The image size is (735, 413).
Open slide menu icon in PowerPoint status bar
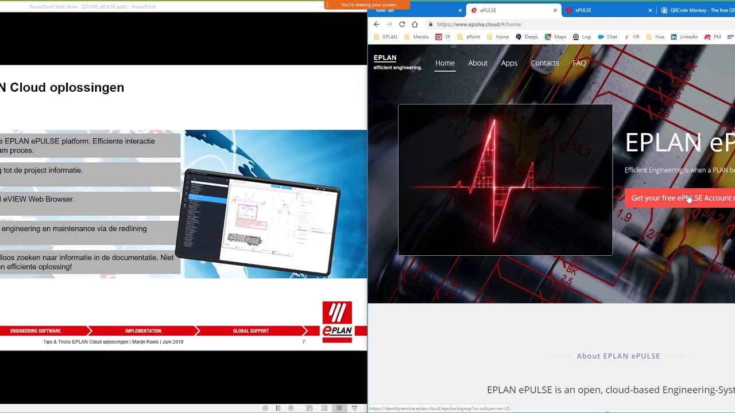coord(278,408)
